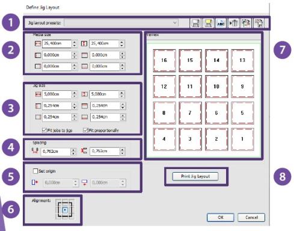Click the vertical spacing spinner arrows
Screen dimensions: 294x231
(x=122, y=152)
